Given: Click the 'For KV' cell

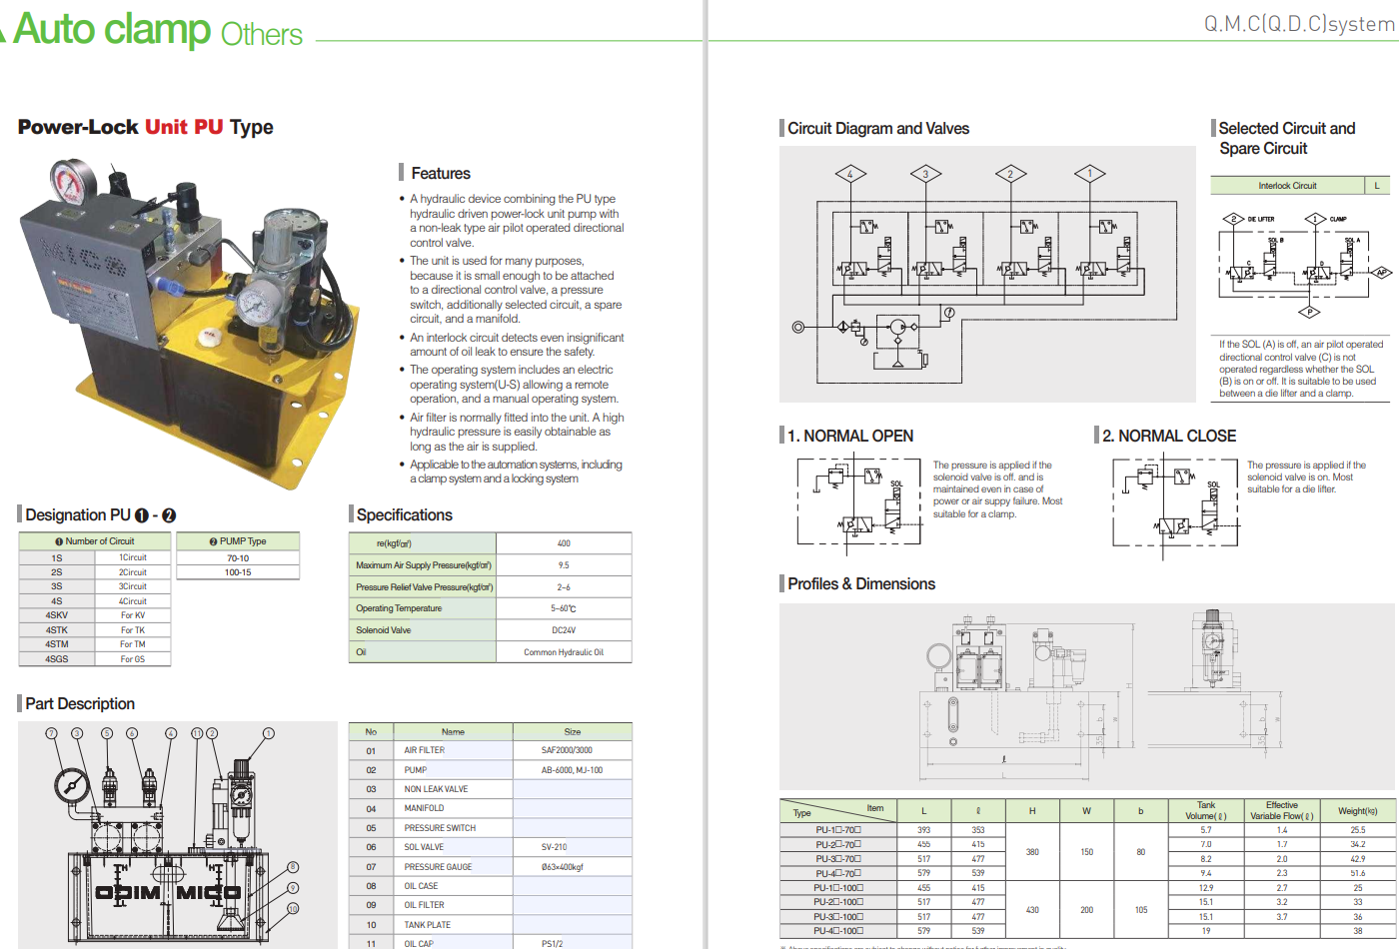Looking at the screenshot, I should tap(133, 615).
